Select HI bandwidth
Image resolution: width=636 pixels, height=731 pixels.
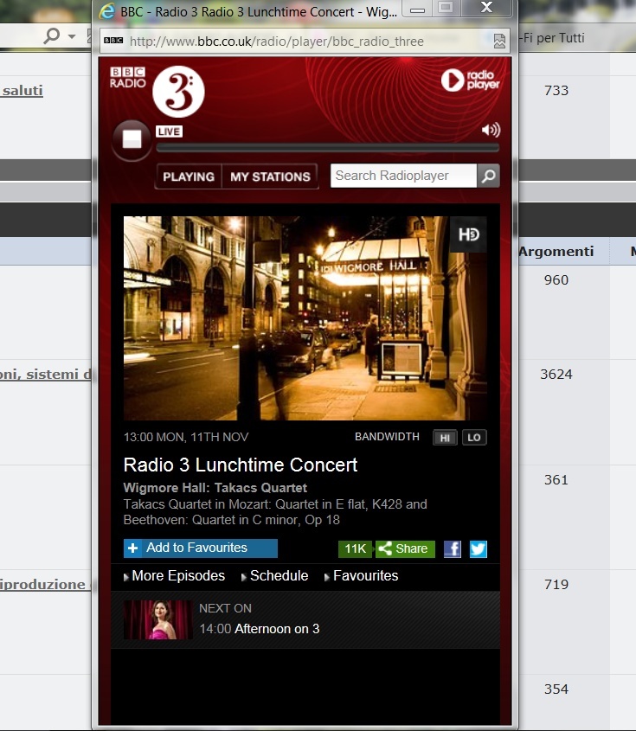click(445, 438)
